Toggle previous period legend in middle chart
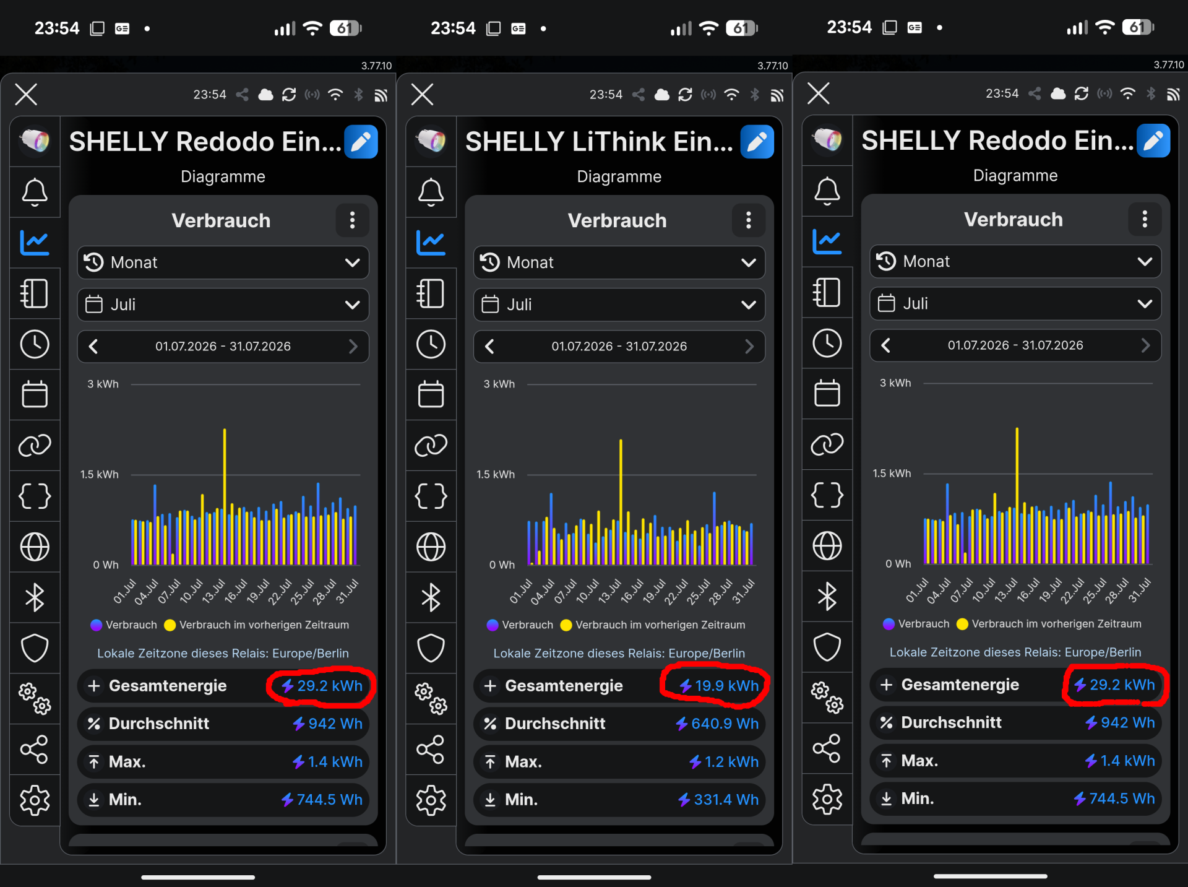 [x=653, y=625]
